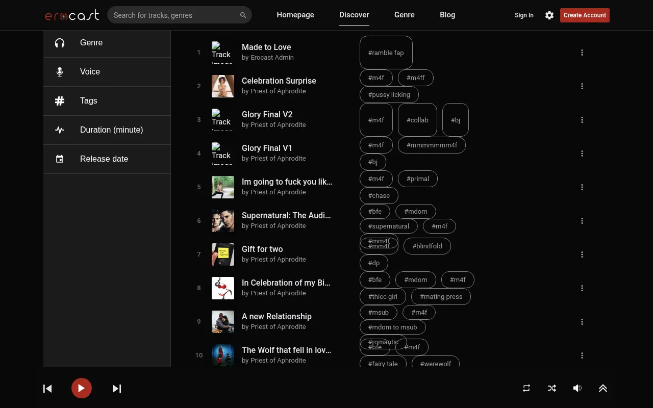This screenshot has width=653, height=408.
Task: Expand the Genre filter
Action: (107, 43)
